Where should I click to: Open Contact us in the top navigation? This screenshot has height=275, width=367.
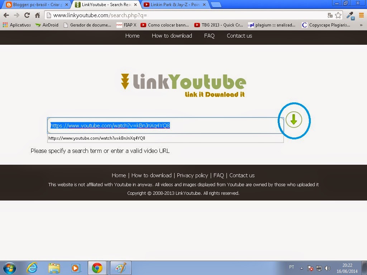[239, 36]
